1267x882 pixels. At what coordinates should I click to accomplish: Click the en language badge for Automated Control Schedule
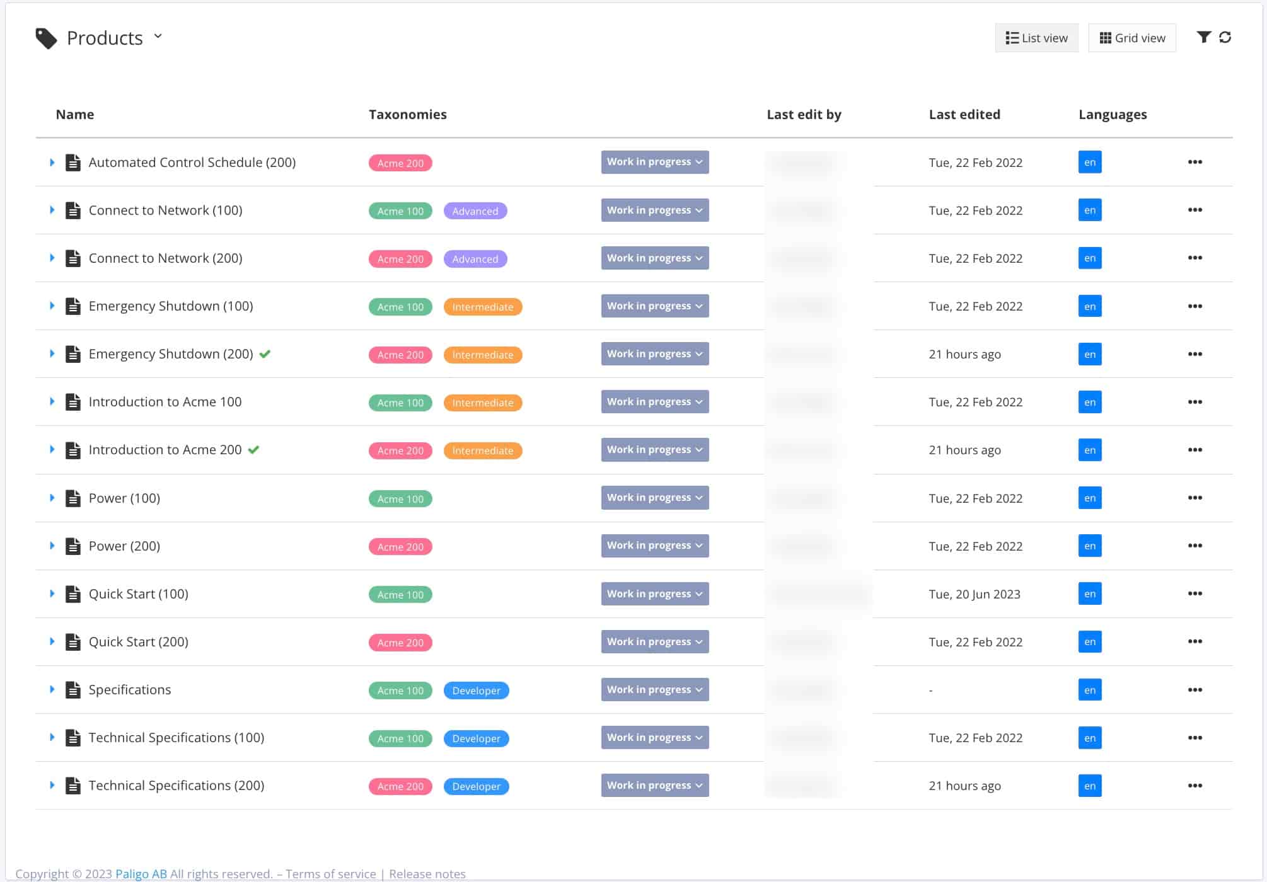pos(1089,163)
